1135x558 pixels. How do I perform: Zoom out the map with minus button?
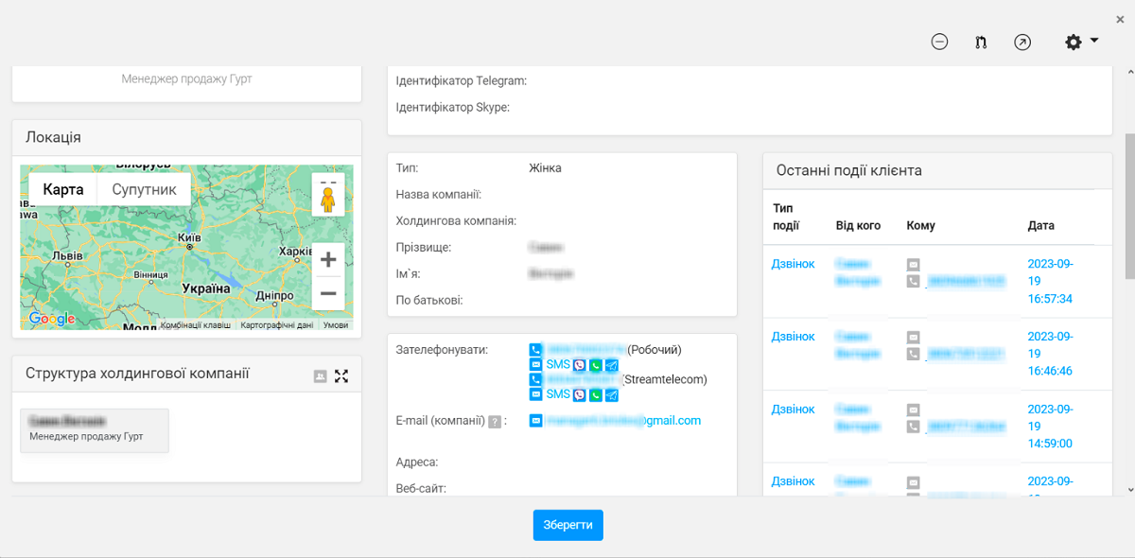328,293
